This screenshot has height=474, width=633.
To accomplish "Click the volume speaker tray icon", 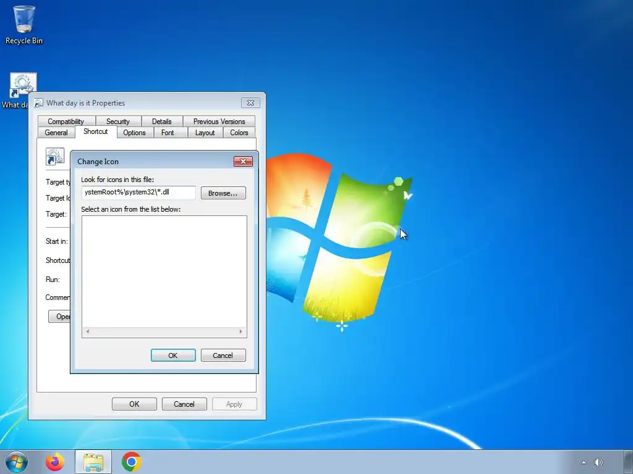I will [x=598, y=462].
